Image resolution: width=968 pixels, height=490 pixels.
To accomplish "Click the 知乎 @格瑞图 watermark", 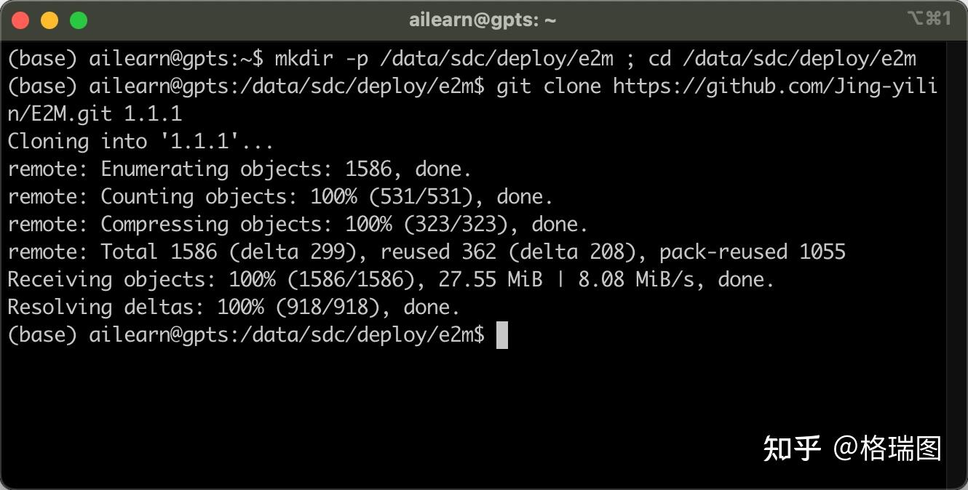I will 852,449.
